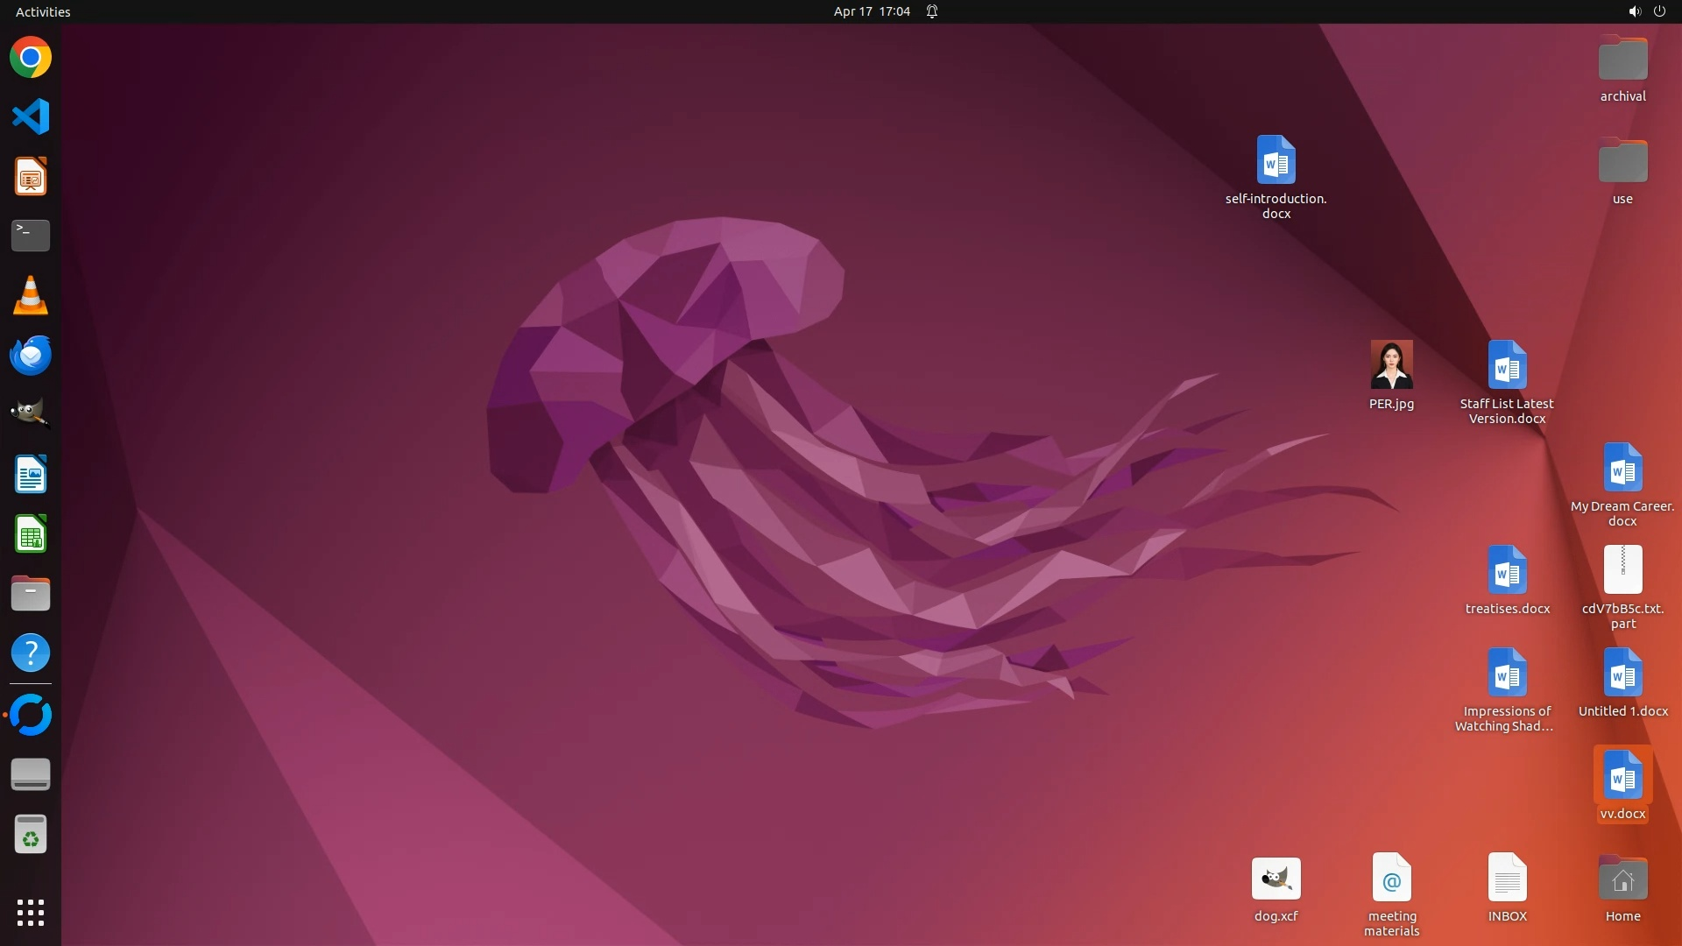The height and width of the screenshot is (946, 1682).
Task: Open Thunderbird mail client
Action: click(31, 355)
